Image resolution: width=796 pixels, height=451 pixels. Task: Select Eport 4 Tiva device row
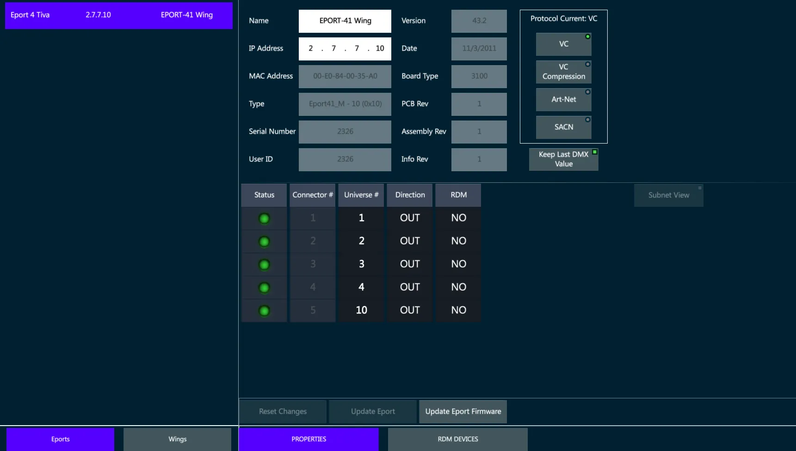119,15
